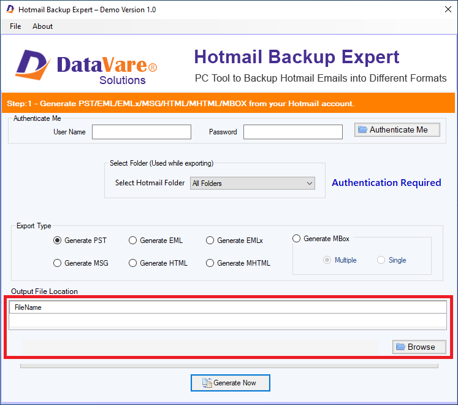The image size is (458, 405).
Task: Click the Browse button
Action: [419, 347]
